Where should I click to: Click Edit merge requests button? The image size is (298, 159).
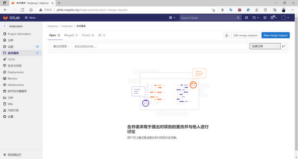[245, 35]
